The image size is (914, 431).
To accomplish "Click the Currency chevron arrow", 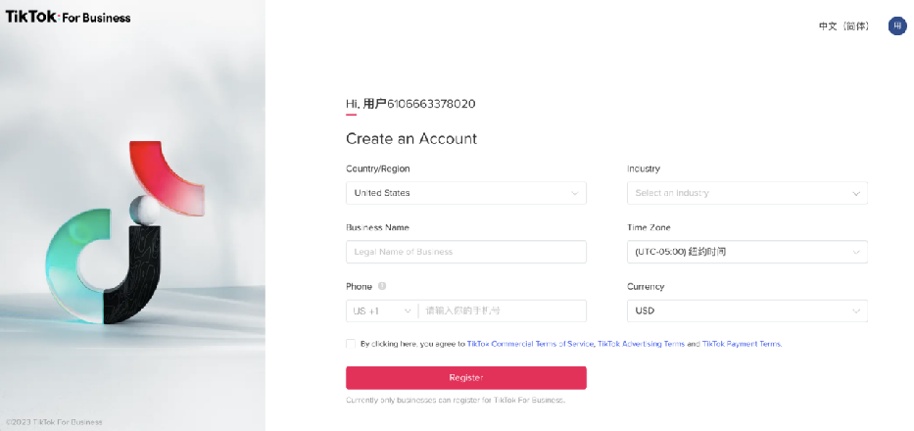I will (855, 311).
